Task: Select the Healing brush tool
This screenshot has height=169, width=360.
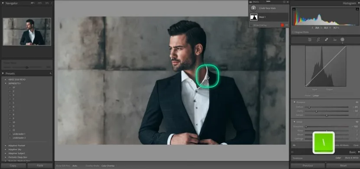Action: (x=326, y=39)
